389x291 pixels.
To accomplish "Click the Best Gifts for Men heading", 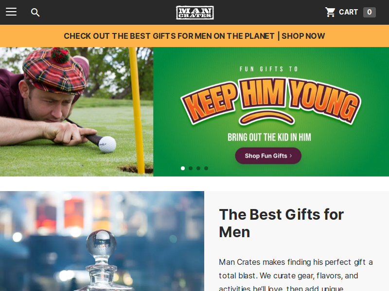I will (x=282, y=223).
